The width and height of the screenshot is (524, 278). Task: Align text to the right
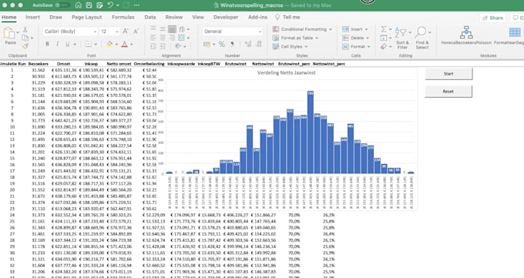point(172,38)
